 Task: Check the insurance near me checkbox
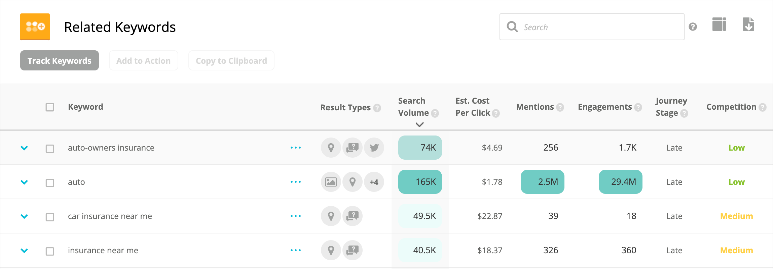click(x=50, y=251)
